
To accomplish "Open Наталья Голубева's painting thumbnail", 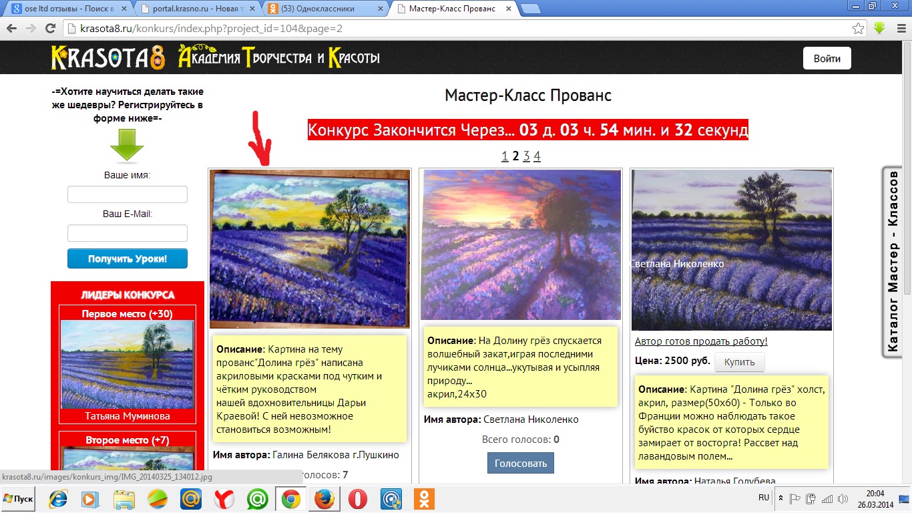I will pyautogui.click(x=732, y=250).
